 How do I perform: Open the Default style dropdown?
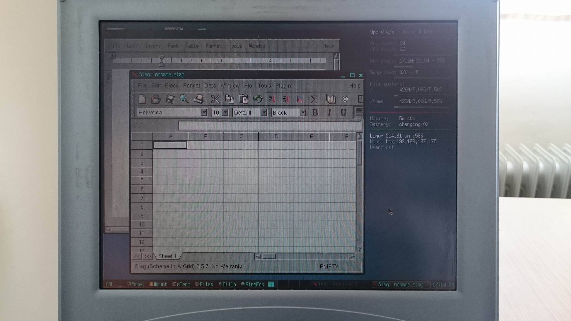click(263, 113)
